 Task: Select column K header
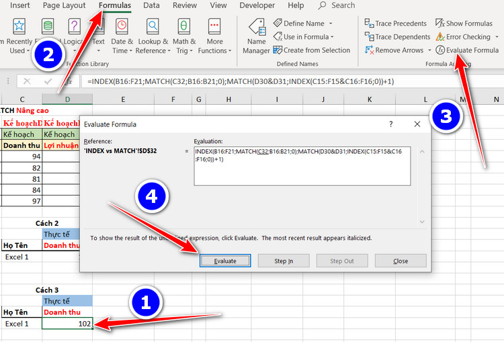coord(370,99)
